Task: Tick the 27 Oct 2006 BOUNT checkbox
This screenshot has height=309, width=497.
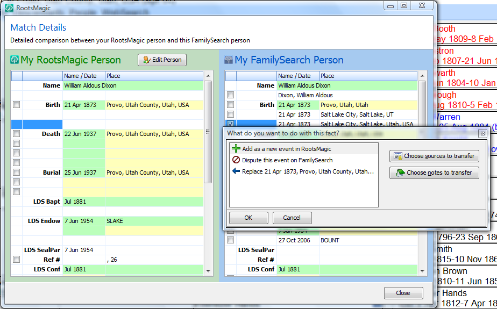Action: click(x=230, y=240)
